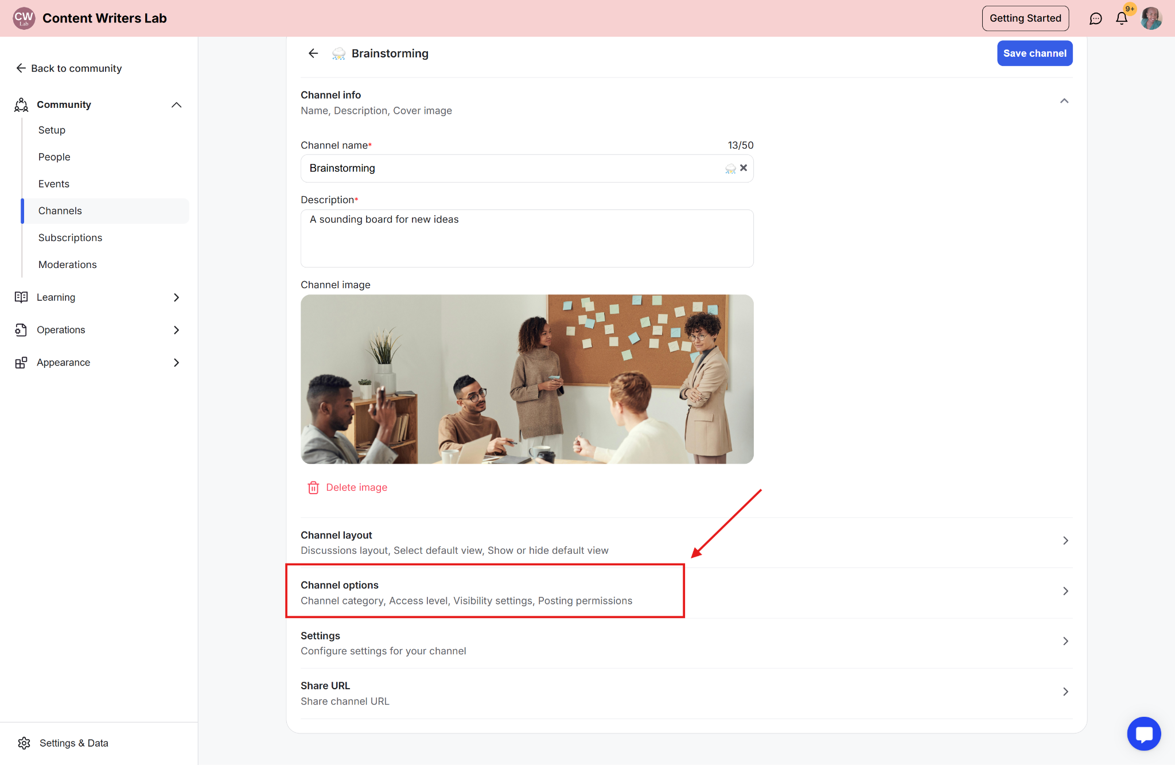The image size is (1175, 765).
Task: Collapse the Channel info section
Action: (x=1064, y=102)
